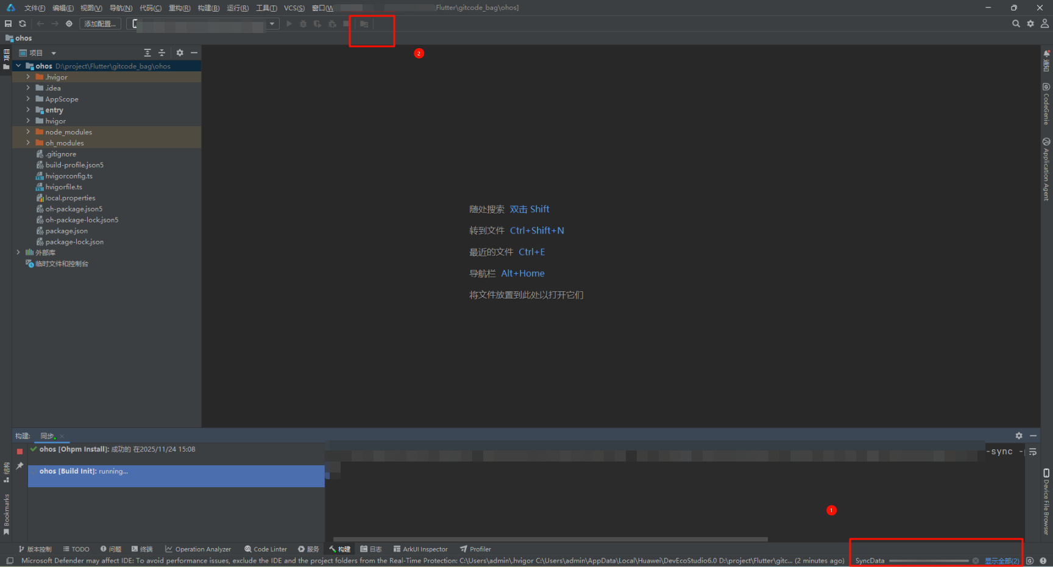Open the Application Agent side panel
The width and height of the screenshot is (1053, 567).
1046,169
